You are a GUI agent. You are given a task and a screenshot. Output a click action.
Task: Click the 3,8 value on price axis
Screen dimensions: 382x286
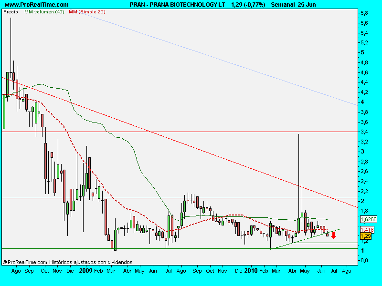pos(364,112)
